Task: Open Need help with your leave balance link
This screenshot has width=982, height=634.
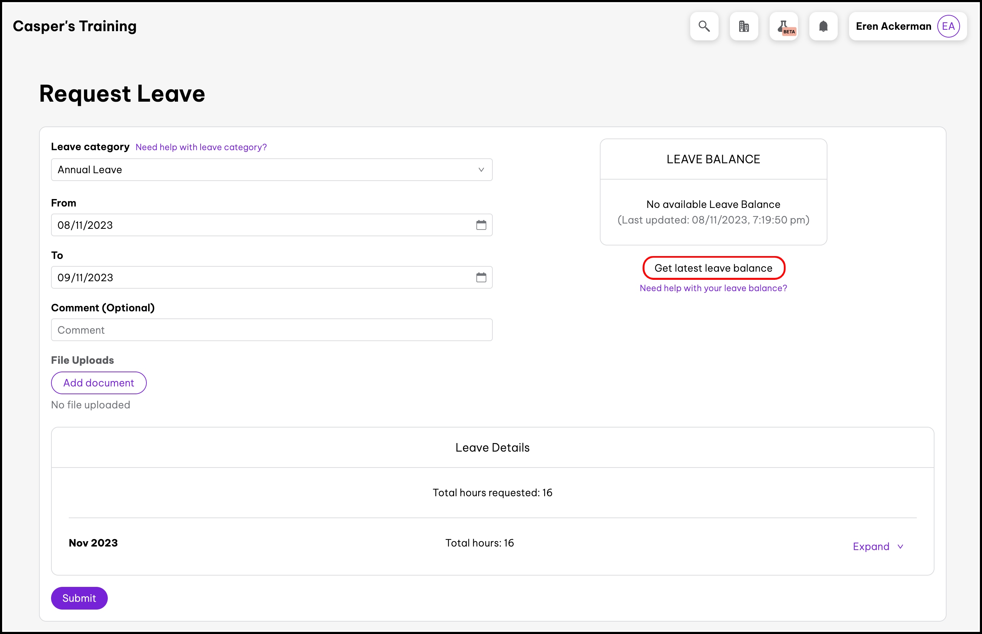Action: (x=713, y=288)
